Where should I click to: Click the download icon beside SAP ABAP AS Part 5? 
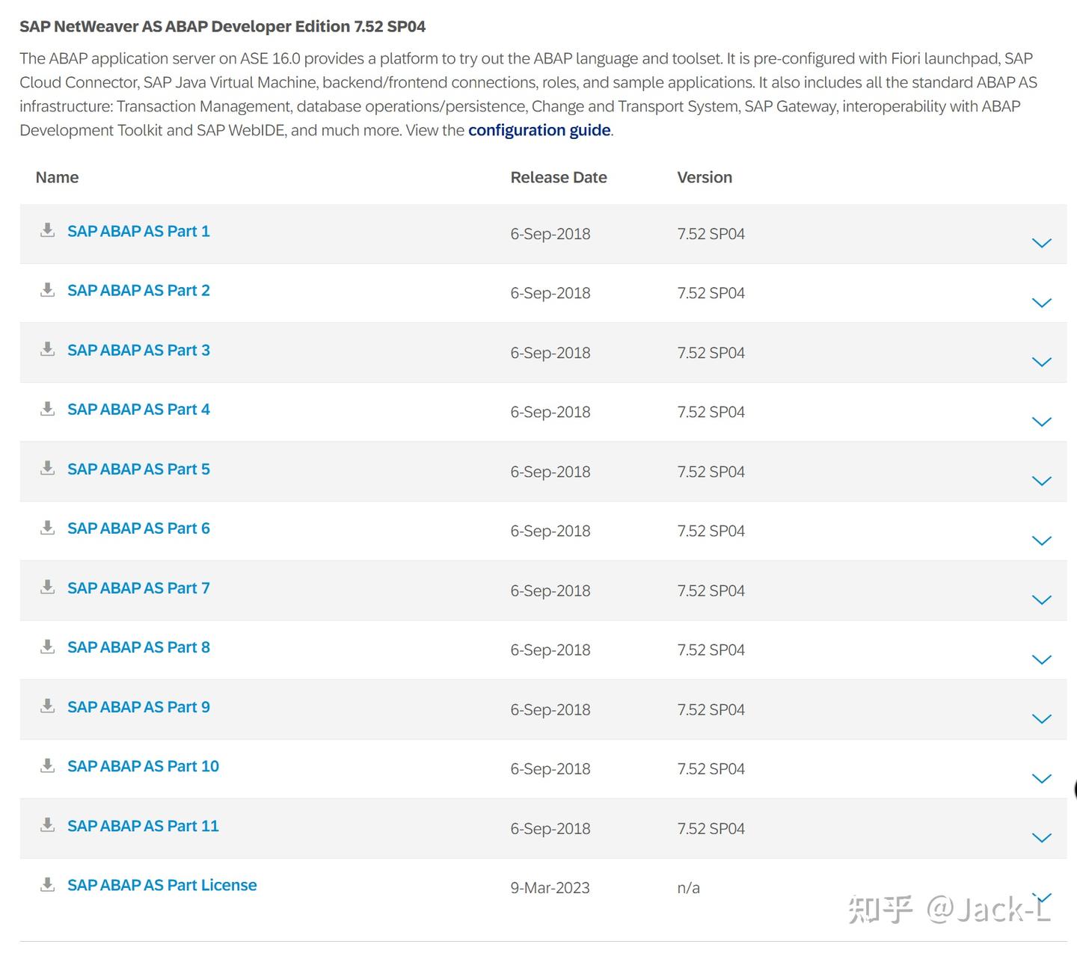click(48, 468)
